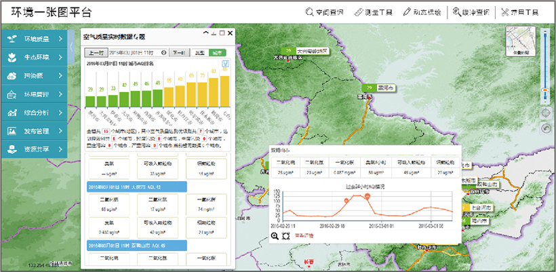Screen dimensions: 556x272
Task: Click the 上一时 previous hour button
Action: click(94, 52)
